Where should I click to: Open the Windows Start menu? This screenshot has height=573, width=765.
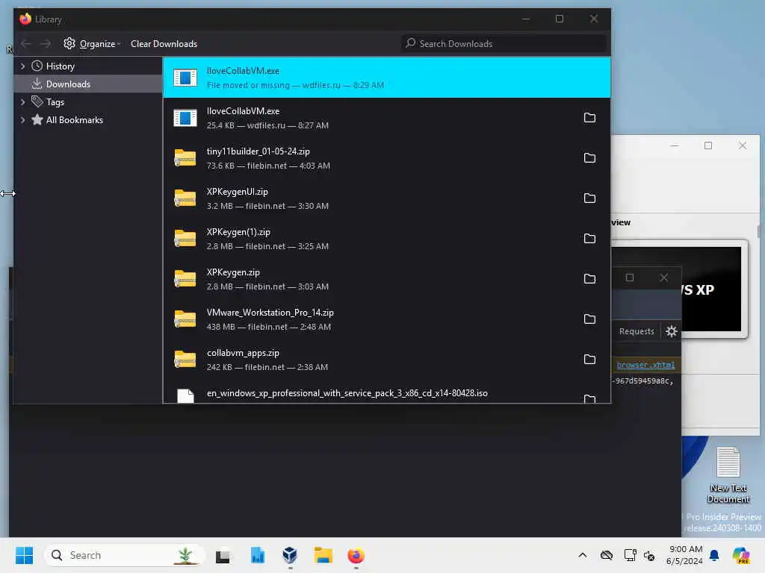tap(25, 555)
